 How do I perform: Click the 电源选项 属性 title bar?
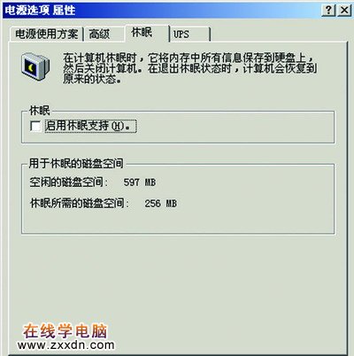point(162,11)
